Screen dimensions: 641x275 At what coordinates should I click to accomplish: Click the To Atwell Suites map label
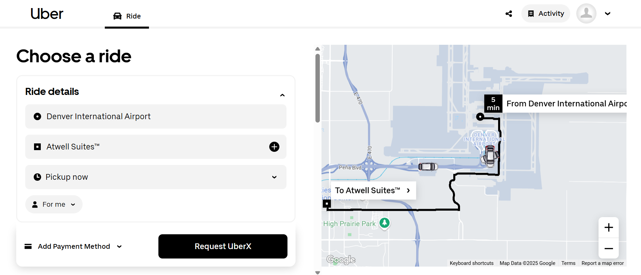tap(372, 191)
